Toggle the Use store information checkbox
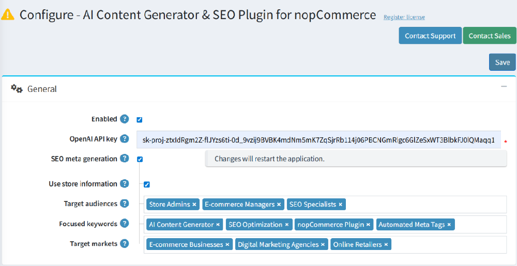The height and width of the screenshot is (266, 517). tap(147, 185)
